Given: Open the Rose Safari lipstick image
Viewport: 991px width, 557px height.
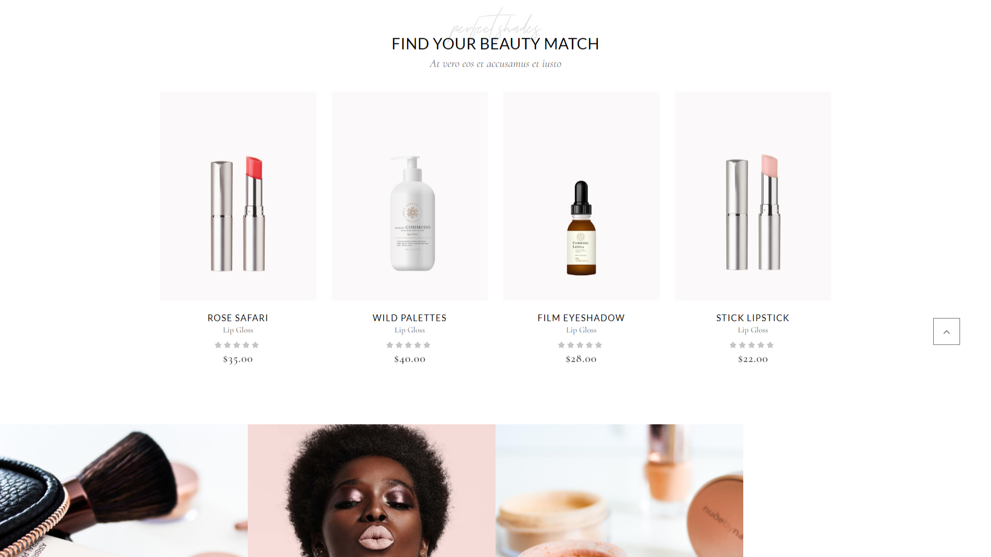Looking at the screenshot, I should (x=238, y=196).
